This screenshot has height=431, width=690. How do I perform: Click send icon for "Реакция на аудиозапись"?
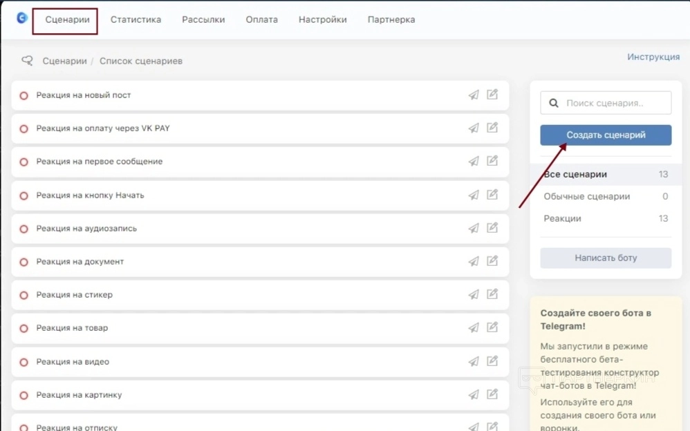474,228
